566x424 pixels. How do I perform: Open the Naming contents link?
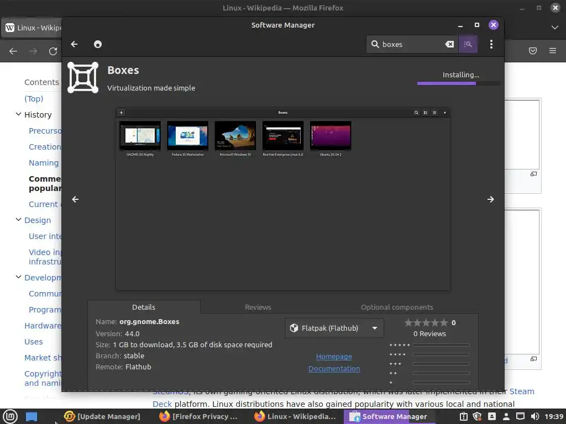pyautogui.click(x=44, y=163)
